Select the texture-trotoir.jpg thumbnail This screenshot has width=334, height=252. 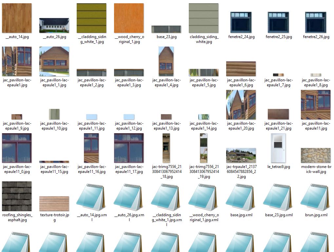(54, 204)
